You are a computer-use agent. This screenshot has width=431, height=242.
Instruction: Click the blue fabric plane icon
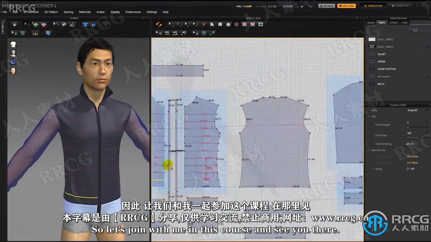(x=48, y=33)
